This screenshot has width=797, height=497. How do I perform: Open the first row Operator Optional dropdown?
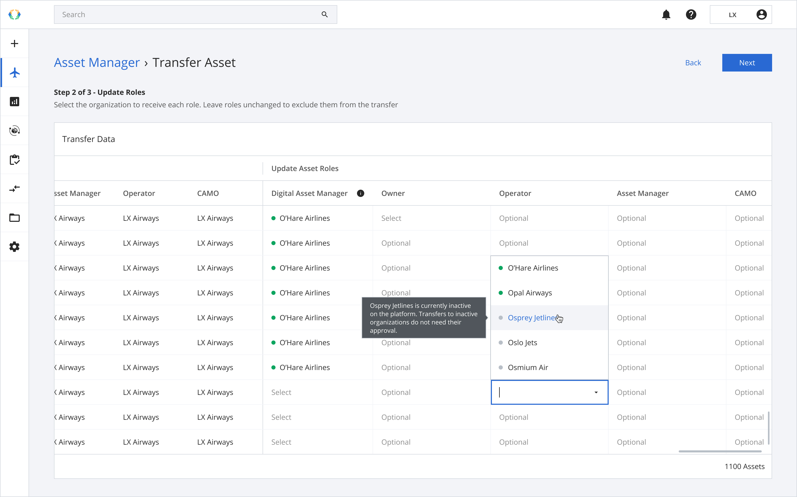(549, 218)
